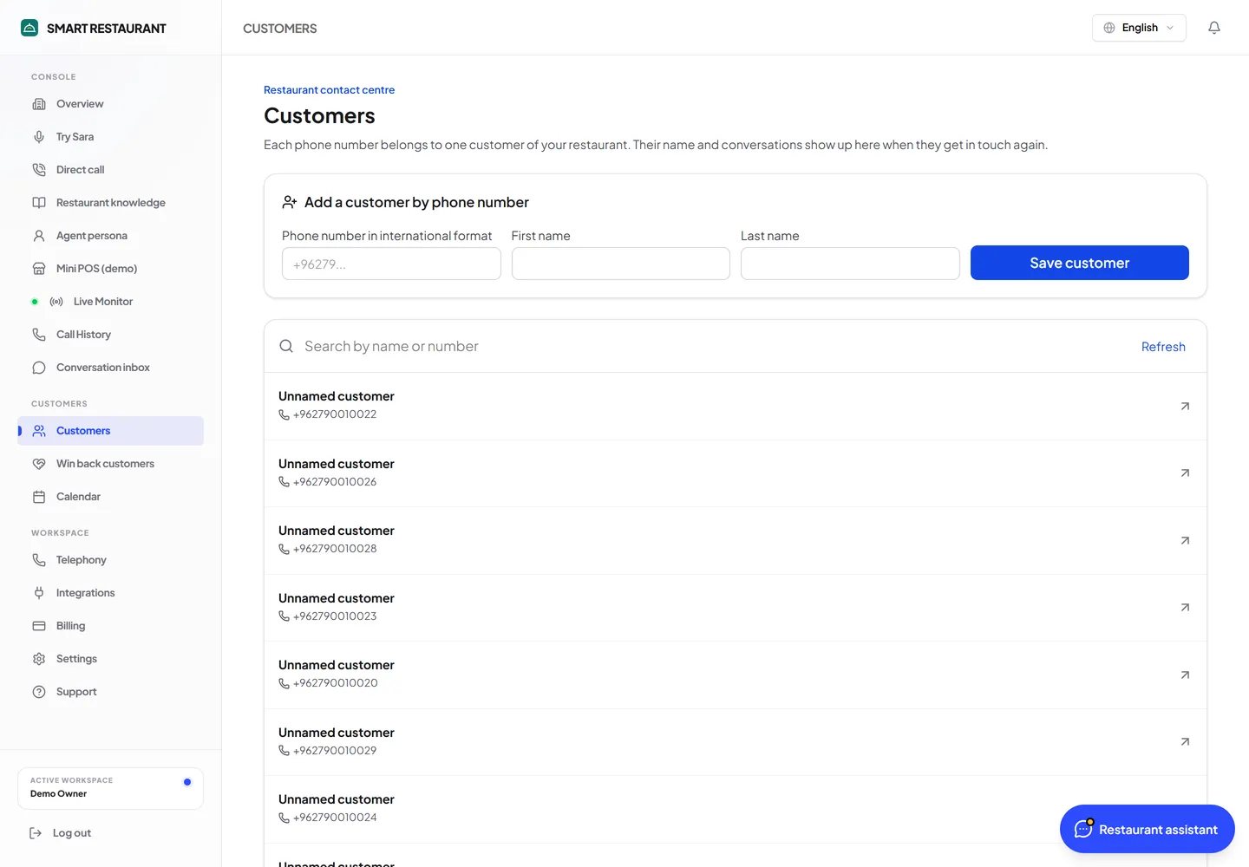Open notifications bell icon
The height and width of the screenshot is (867, 1249).
tap(1214, 28)
